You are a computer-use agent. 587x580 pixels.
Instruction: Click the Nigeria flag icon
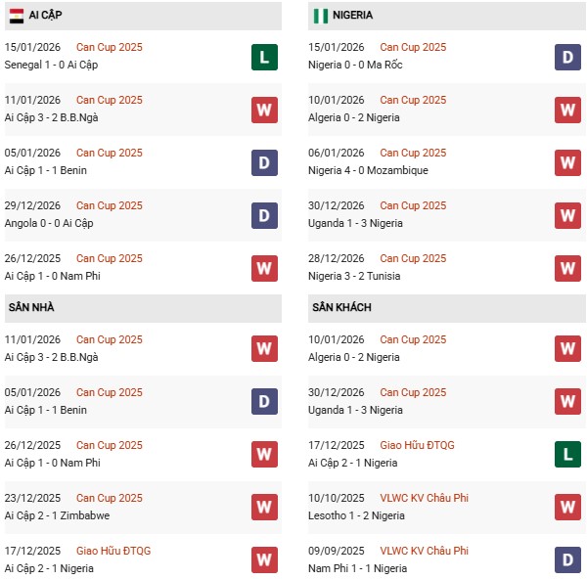[320, 16]
